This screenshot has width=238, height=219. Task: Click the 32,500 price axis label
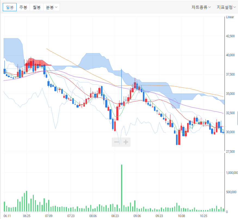pos(230,113)
